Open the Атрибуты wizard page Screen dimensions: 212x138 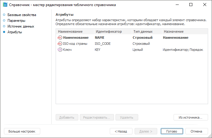[15, 32]
